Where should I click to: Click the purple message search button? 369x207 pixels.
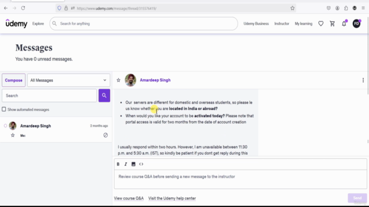pyautogui.click(x=104, y=95)
